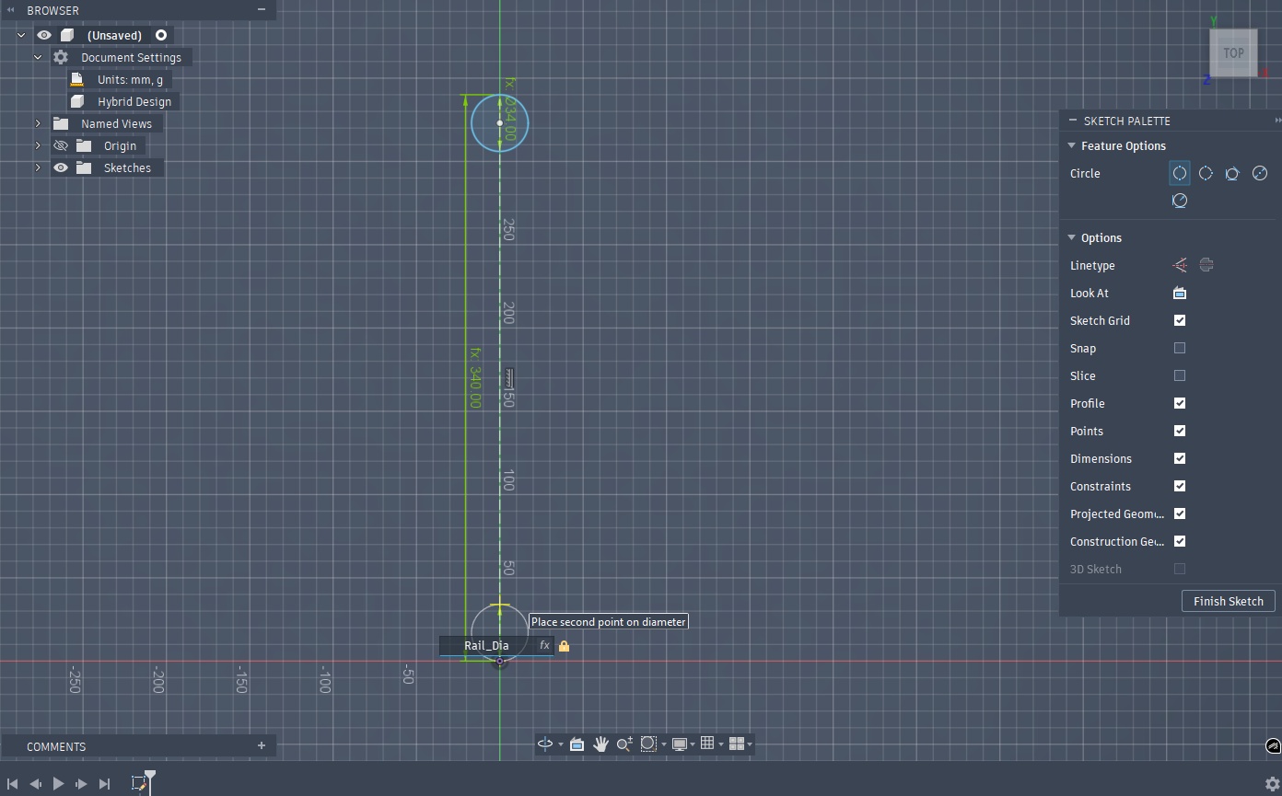
Task: Expand Comments panel with plus
Action: point(262,745)
